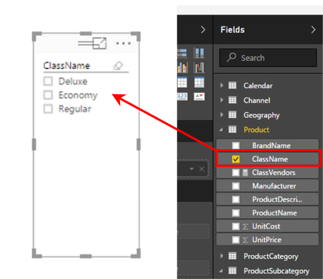323x279 pixels.
Task: Collapse the Fields pane with its chevron
Action: pos(313,30)
